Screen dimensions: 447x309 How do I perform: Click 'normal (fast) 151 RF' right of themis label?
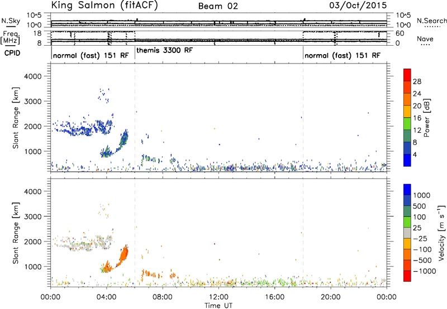click(x=343, y=55)
